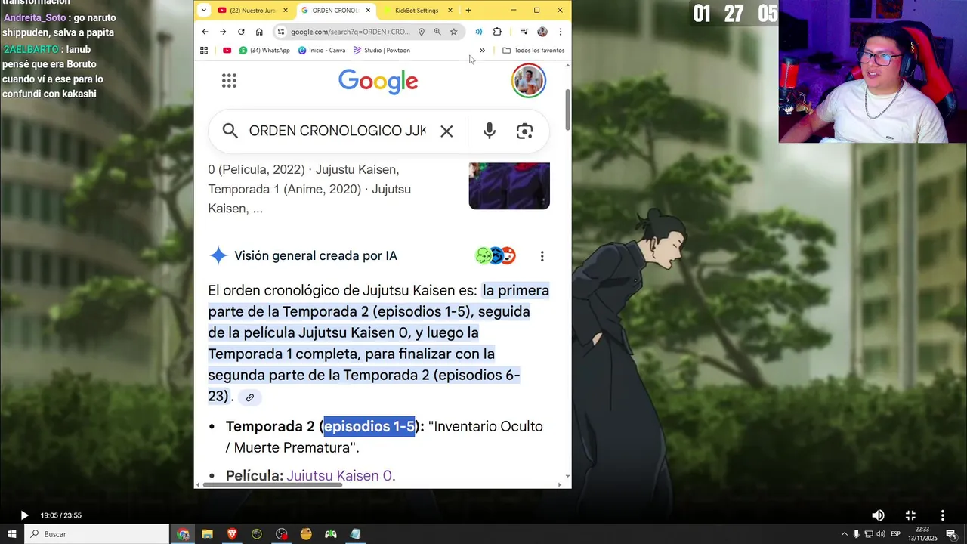This screenshot has width=967, height=544.
Task: Go to the Chrome home page
Action: [259, 32]
